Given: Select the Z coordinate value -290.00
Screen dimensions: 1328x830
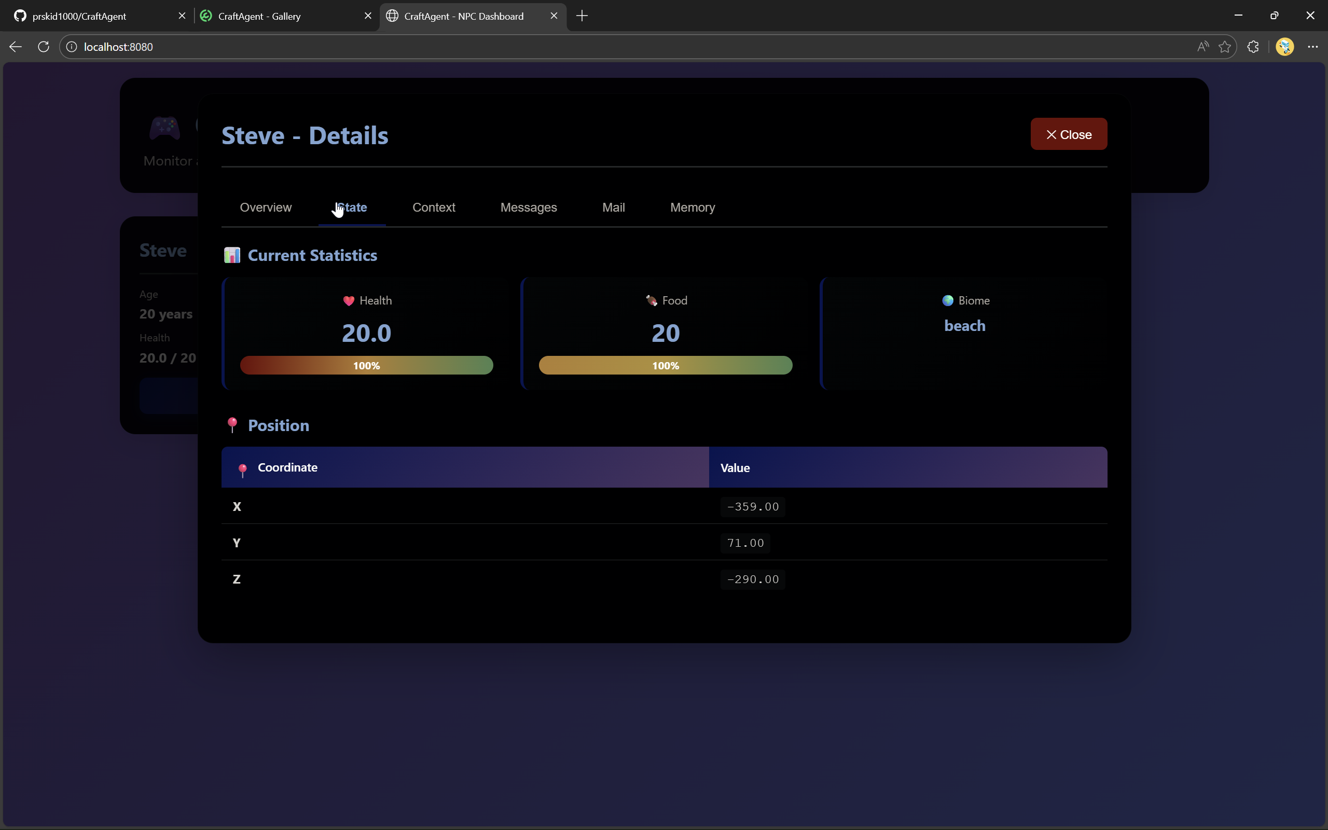Looking at the screenshot, I should coord(753,579).
